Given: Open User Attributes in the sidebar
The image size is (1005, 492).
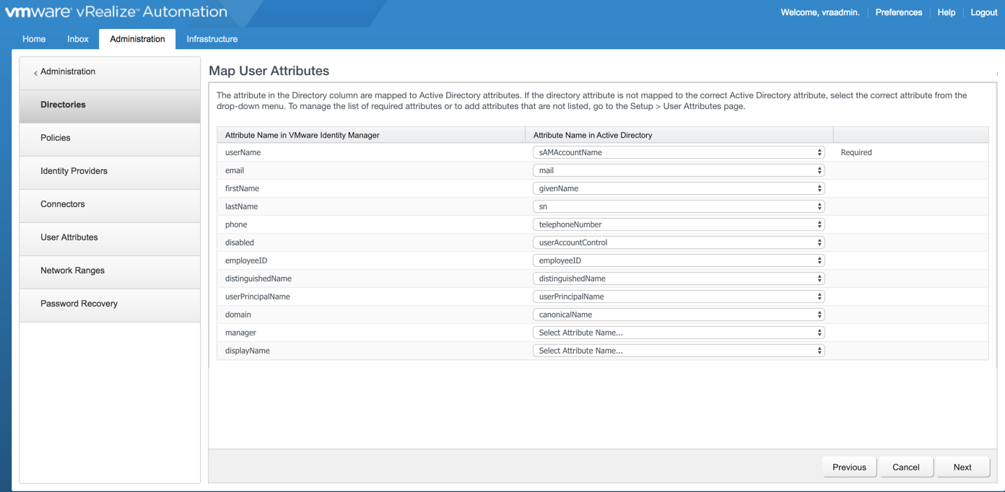Looking at the screenshot, I should pyautogui.click(x=69, y=237).
